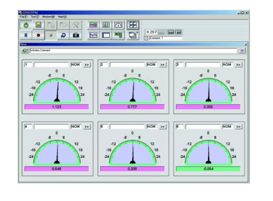Open the Window menu
Screen dimensions: 273x201
[x=49, y=17]
